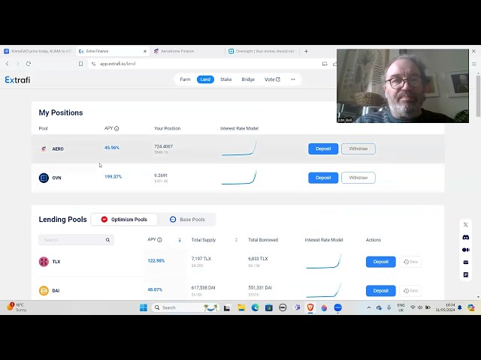Withdraw from the OVN position
481x360 pixels.
[358, 178]
